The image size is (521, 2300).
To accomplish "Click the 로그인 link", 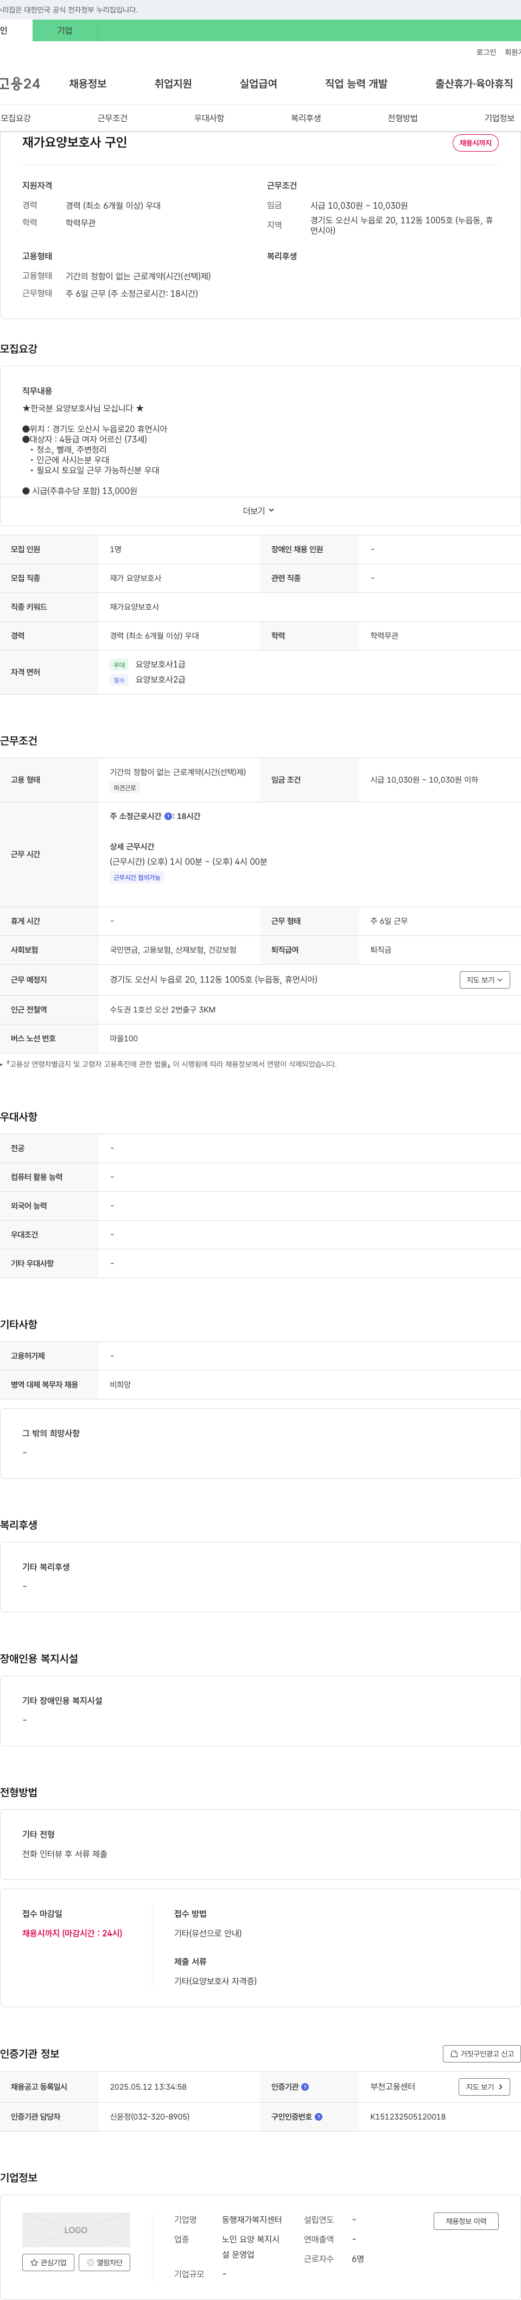I will (x=486, y=53).
